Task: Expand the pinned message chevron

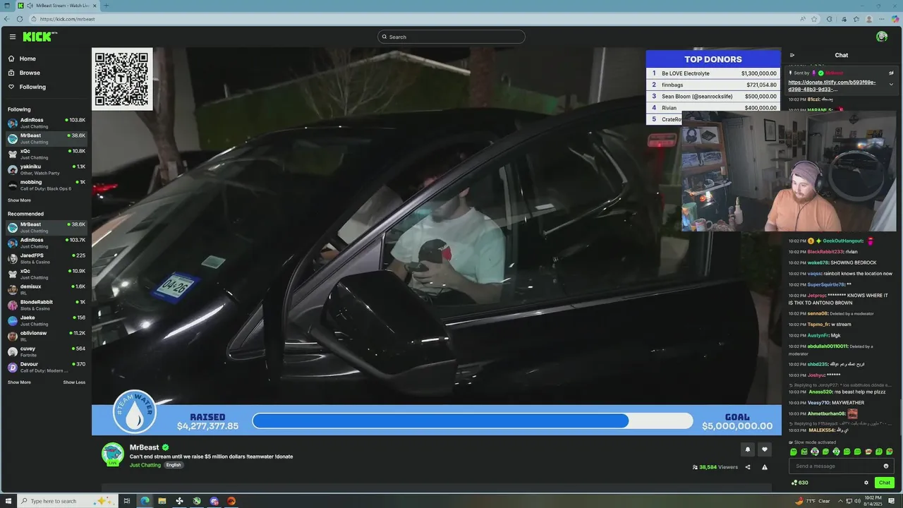Action: (x=891, y=85)
